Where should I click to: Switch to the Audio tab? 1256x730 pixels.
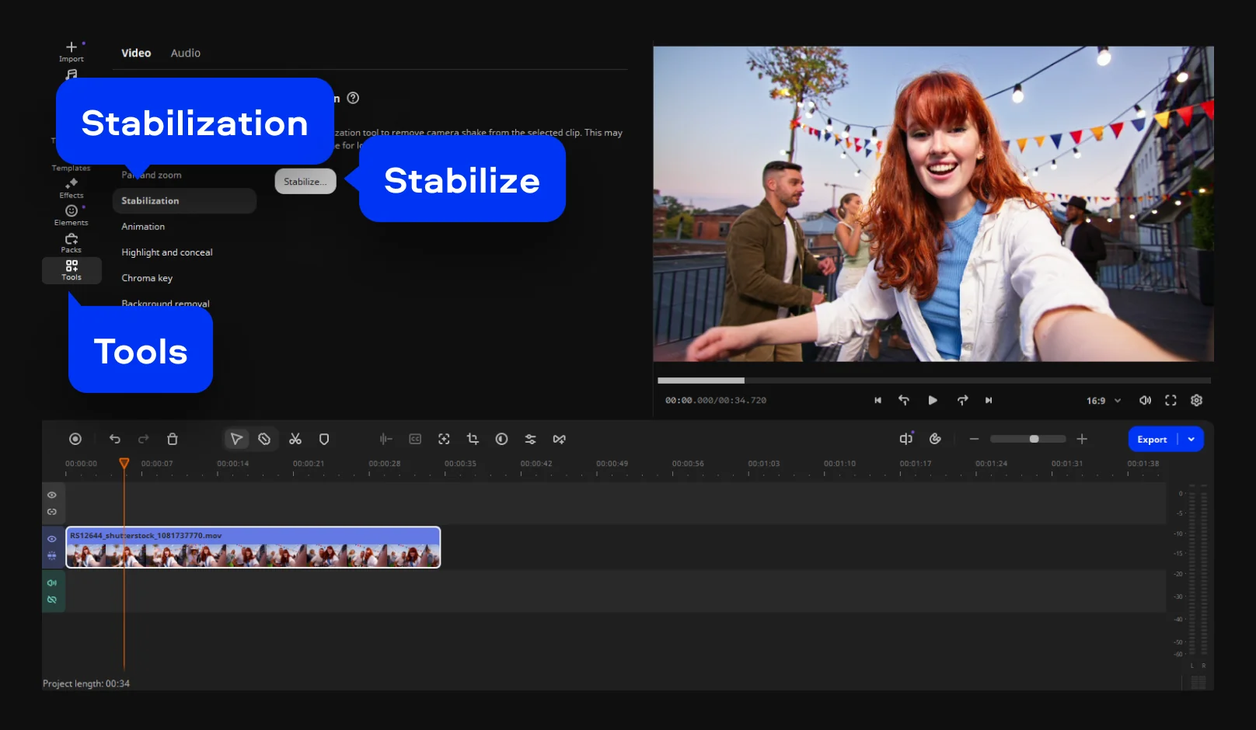(186, 53)
